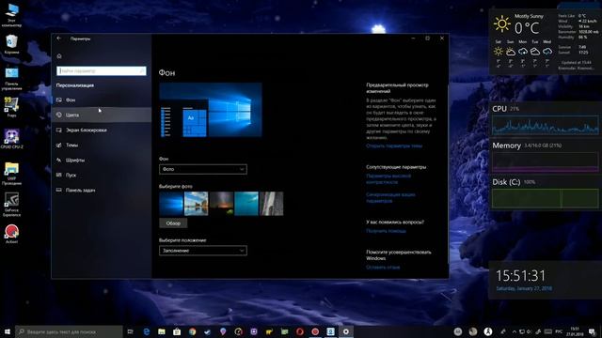
Task: Open the Фон section in sidebar
Action: pos(102,100)
